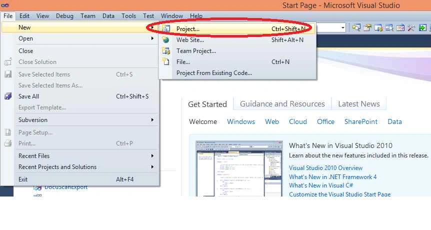Open the Properties Window toolbar icon
Image resolution: width=431 pixels, height=230 pixels.
point(367,27)
